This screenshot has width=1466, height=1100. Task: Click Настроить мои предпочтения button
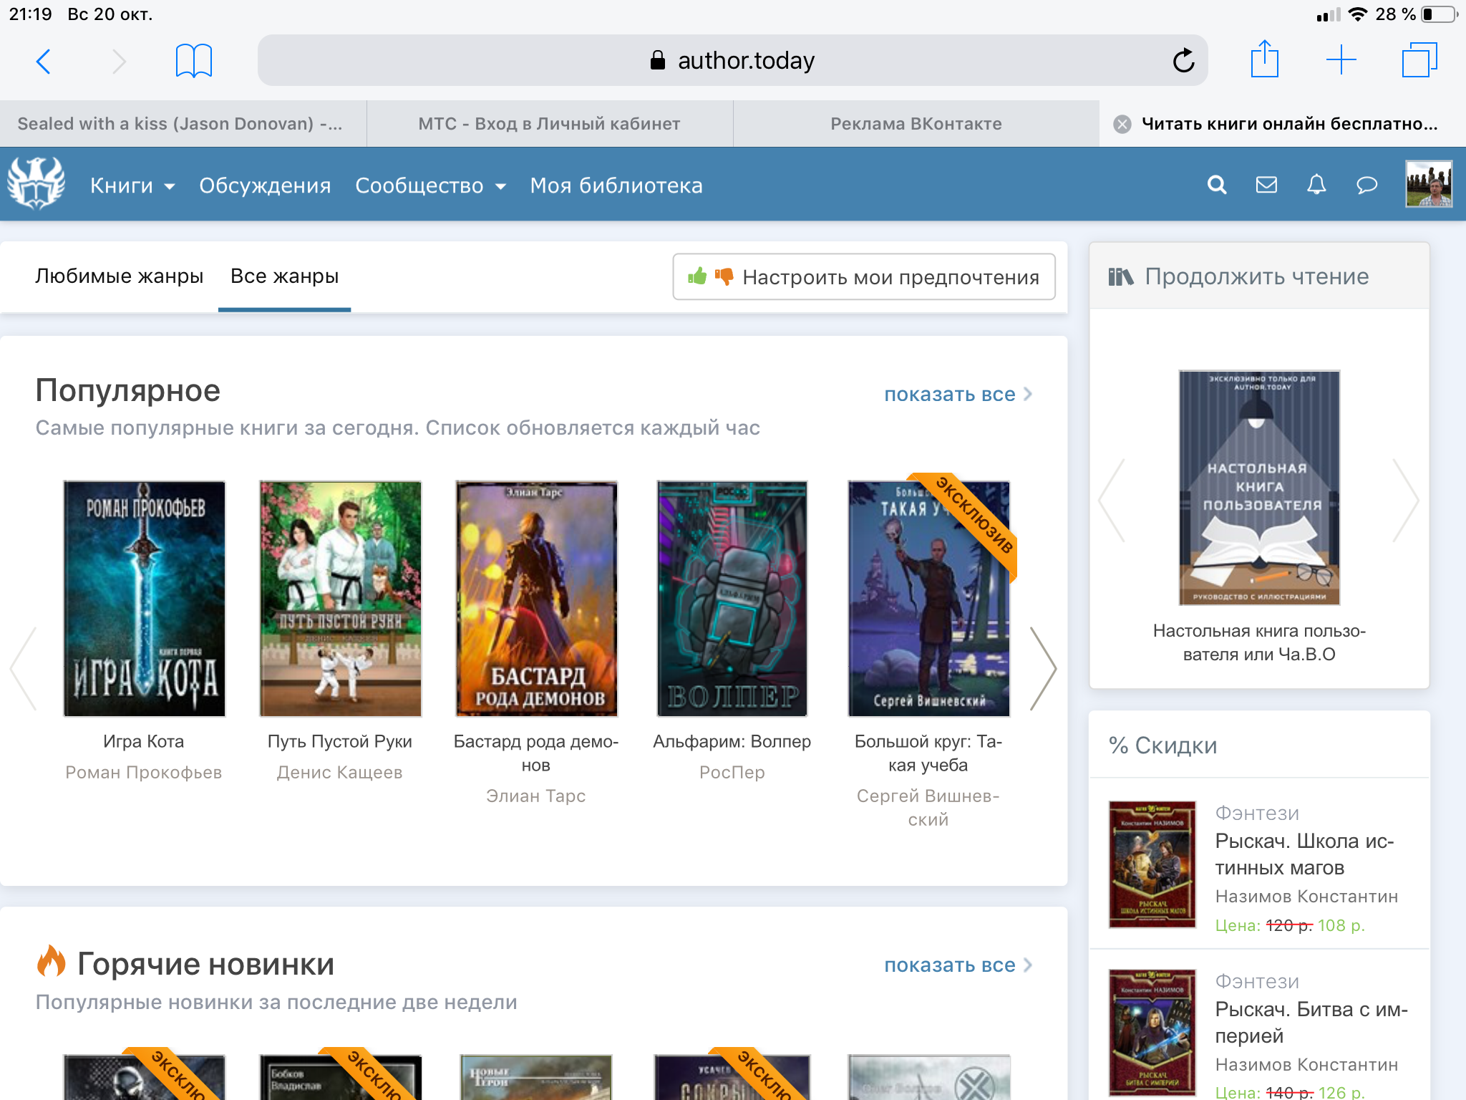point(863,277)
